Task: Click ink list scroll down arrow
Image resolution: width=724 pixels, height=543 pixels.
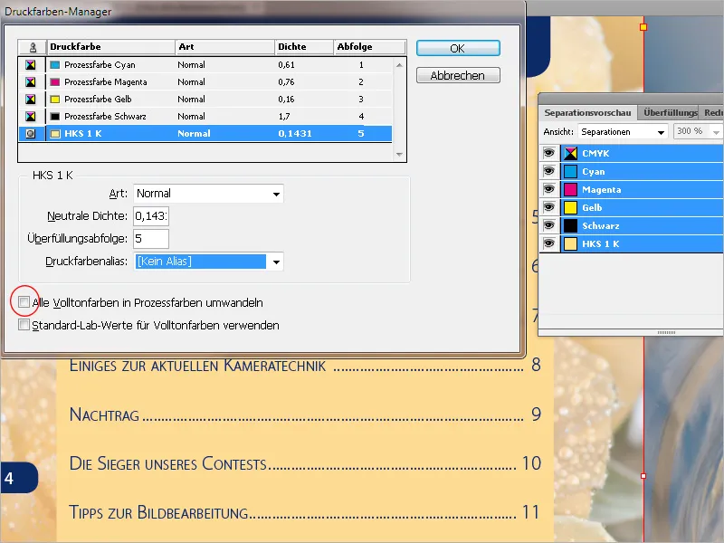Action: (399, 154)
